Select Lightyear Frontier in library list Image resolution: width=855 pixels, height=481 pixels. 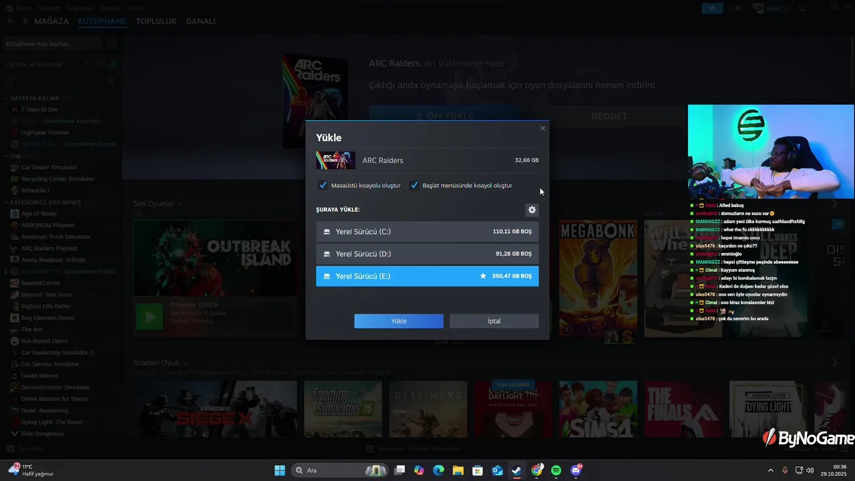(x=45, y=132)
